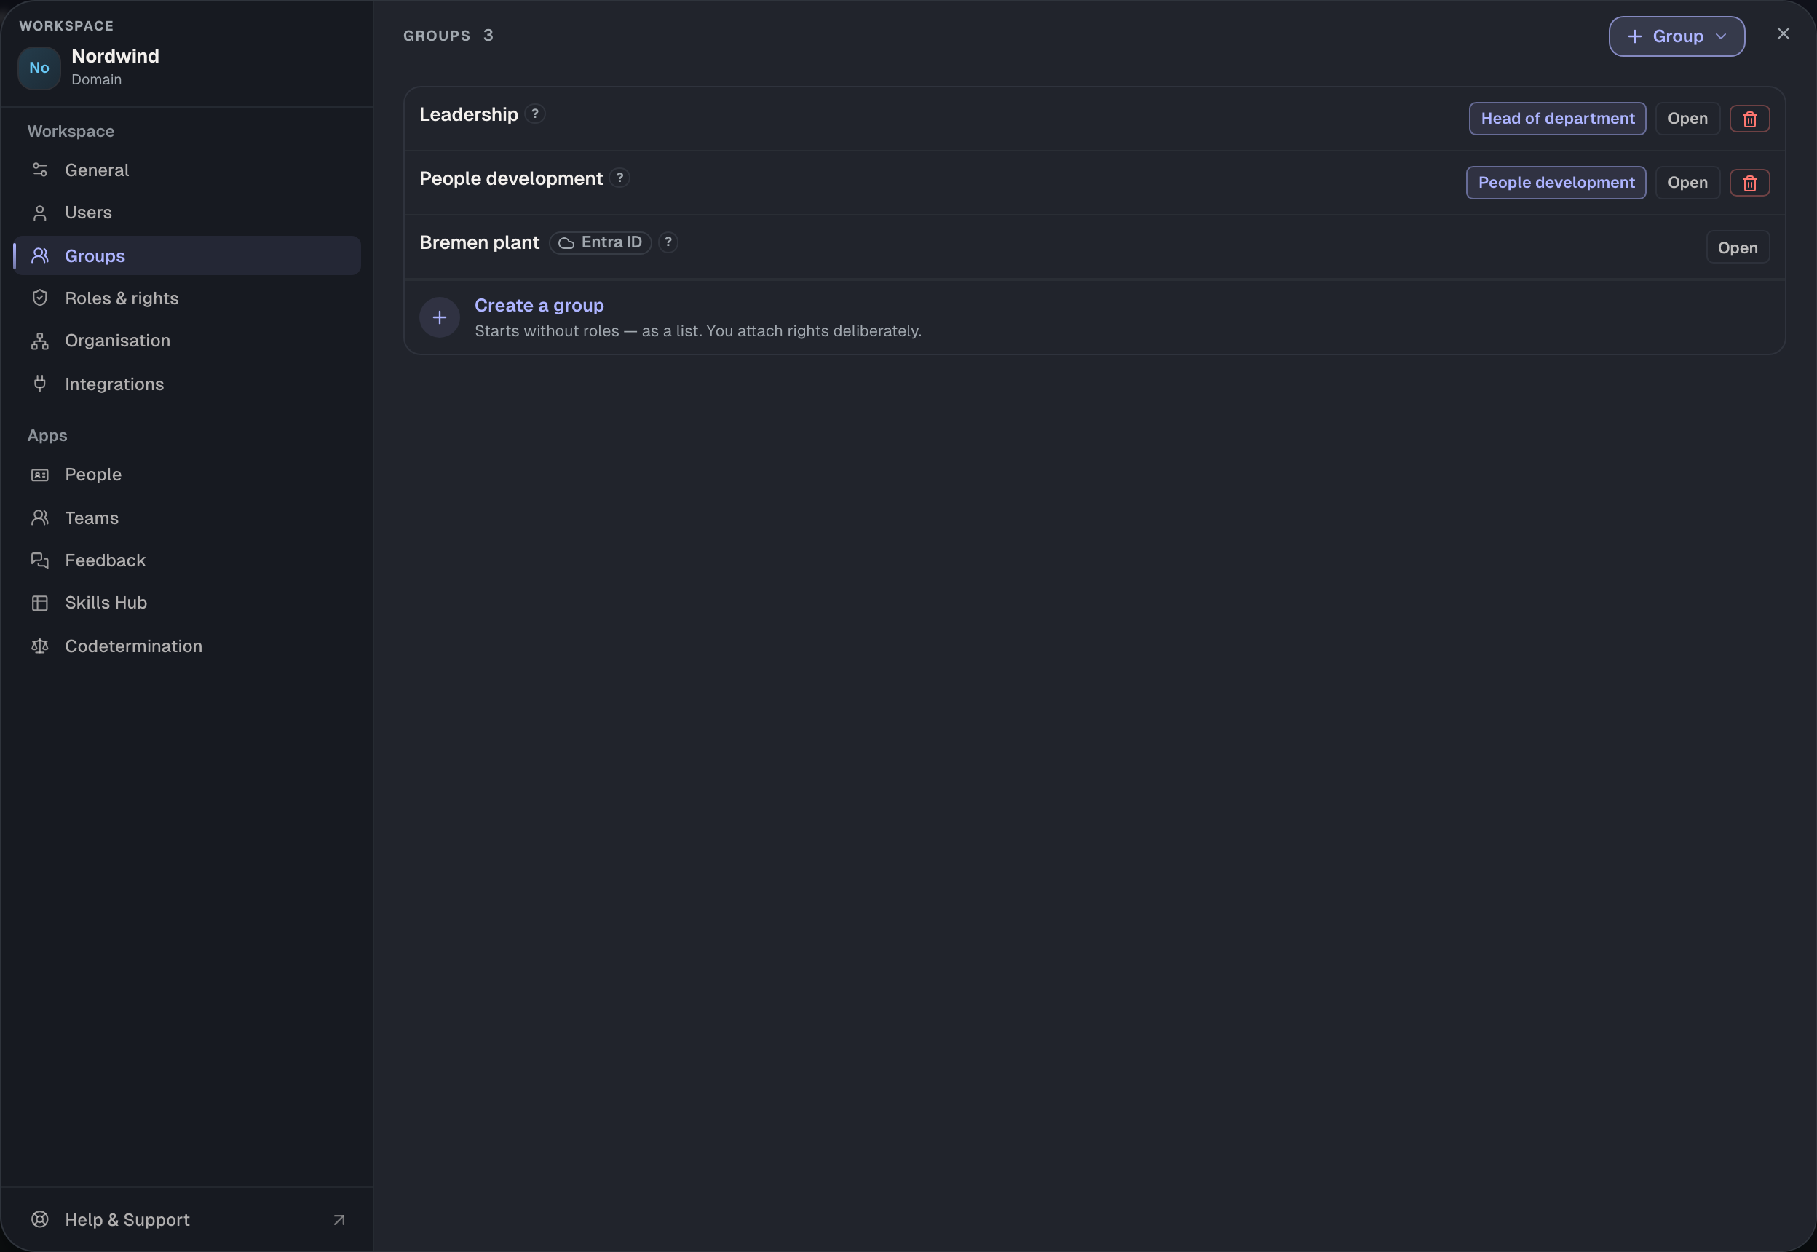Click the Leadership group name
Viewport: 1817px width, 1252px height.
tap(468, 114)
